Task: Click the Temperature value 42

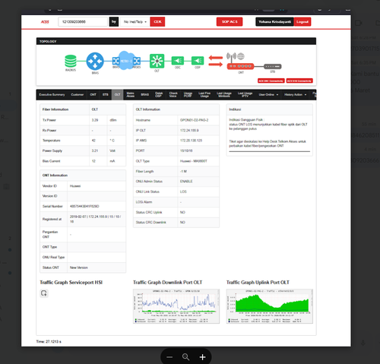Action: [x=93, y=141]
